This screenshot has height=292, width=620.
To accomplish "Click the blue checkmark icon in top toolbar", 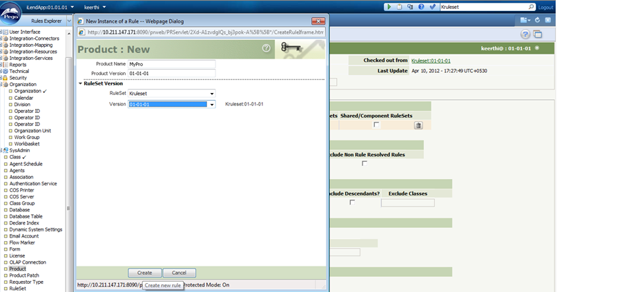I will [x=432, y=7].
